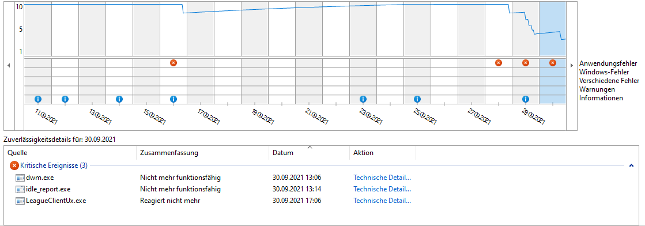
Task: Open Technische Details for LeagueClientUx.exe
Action: pyautogui.click(x=382, y=201)
